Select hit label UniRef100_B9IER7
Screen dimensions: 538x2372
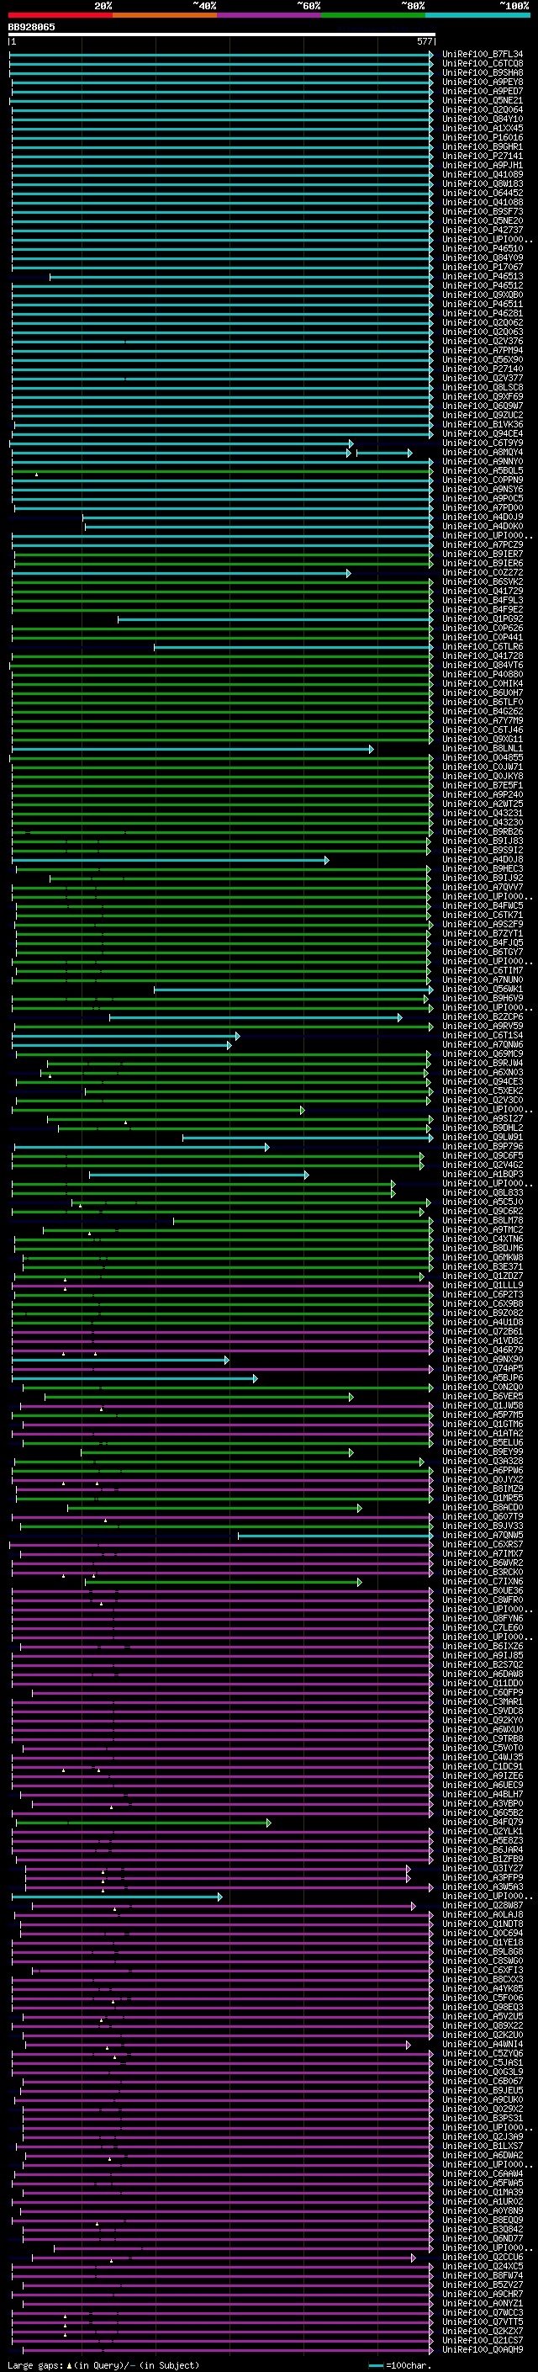pyautogui.click(x=482, y=555)
